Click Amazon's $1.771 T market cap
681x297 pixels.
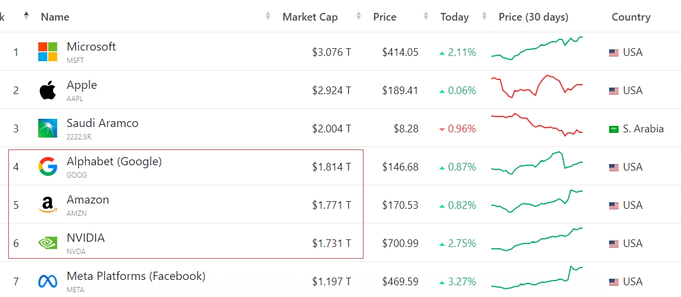point(332,205)
